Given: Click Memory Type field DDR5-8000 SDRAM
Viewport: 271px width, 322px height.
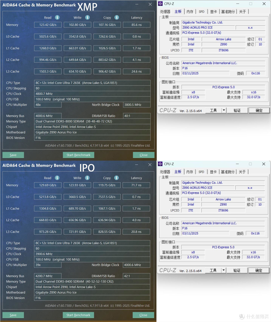Looking at the screenshot, I should coord(92,121).
